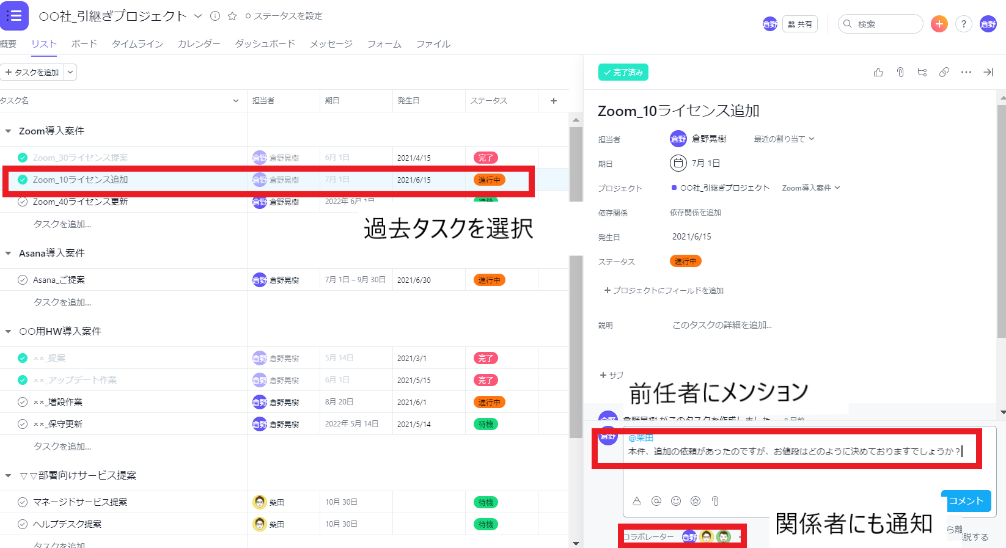Click the 進行中 status pill in details
This screenshot has height=548, width=1006.
[x=686, y=261]
